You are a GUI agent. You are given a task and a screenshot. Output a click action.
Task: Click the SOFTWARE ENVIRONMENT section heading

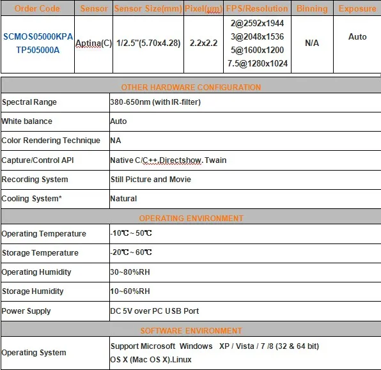(x=191, y=330)
